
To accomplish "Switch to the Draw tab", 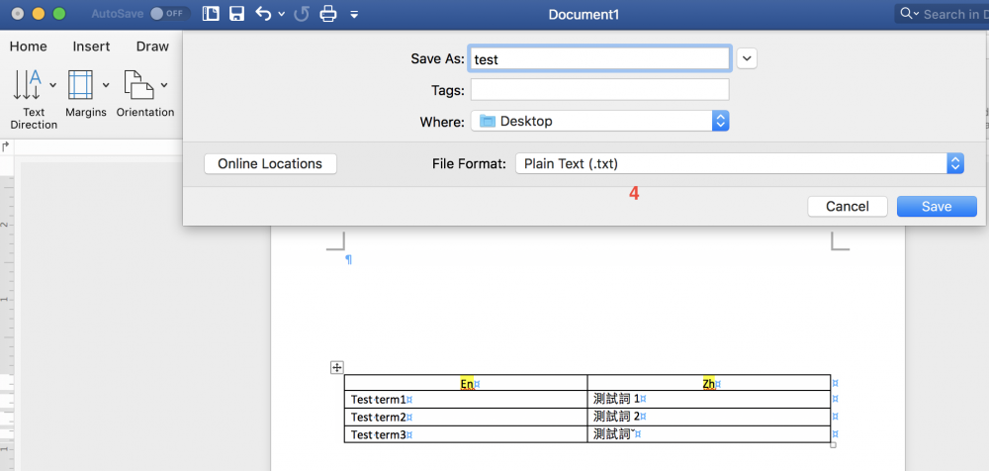I will 152,47.
